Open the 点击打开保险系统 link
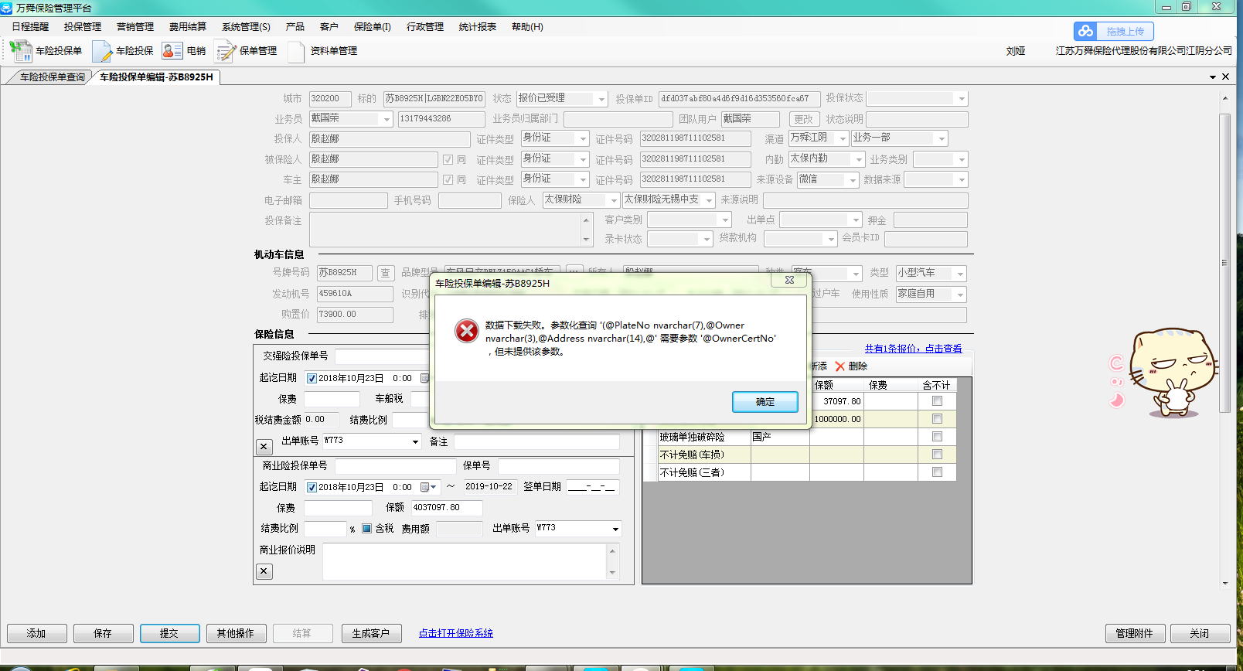The image size is (1243, 671). tap(455, 633)
